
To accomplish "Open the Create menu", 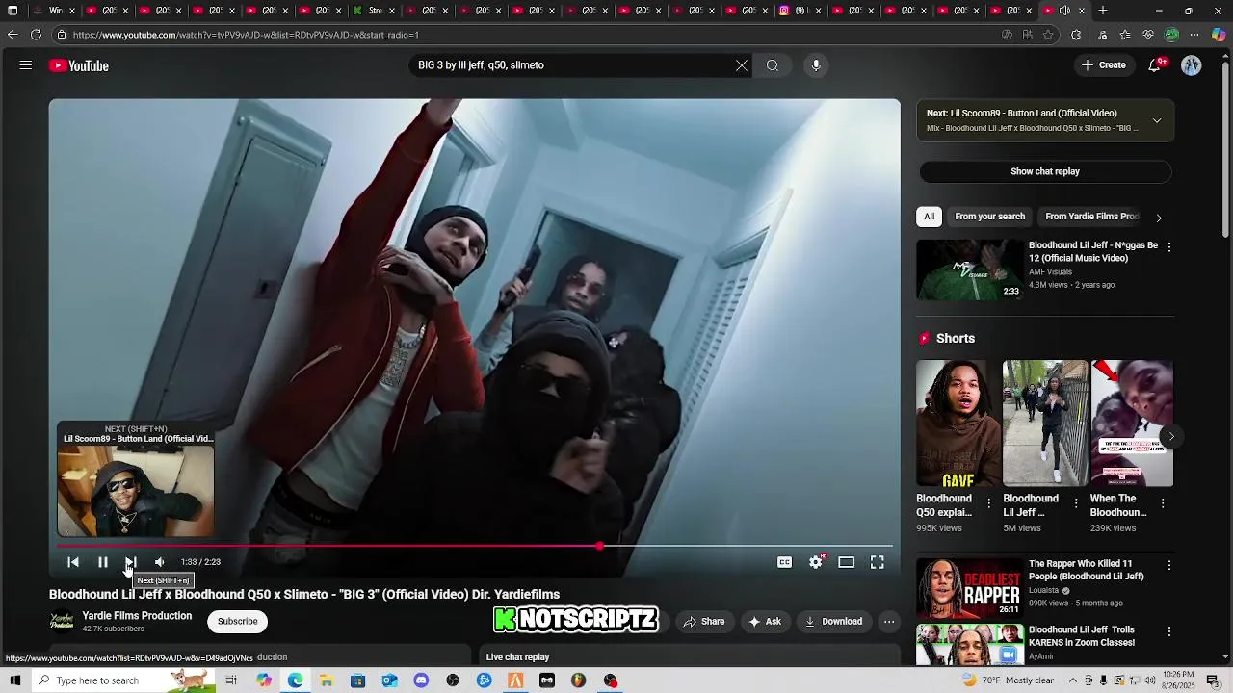I will 1103,65.
